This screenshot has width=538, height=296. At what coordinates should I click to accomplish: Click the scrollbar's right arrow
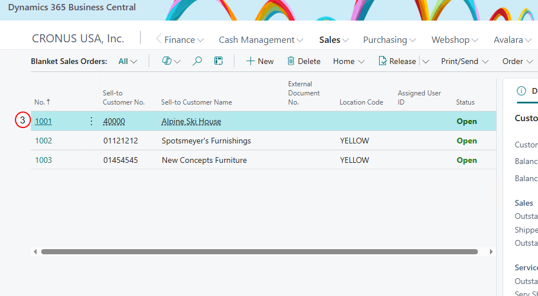coord(491,252)
